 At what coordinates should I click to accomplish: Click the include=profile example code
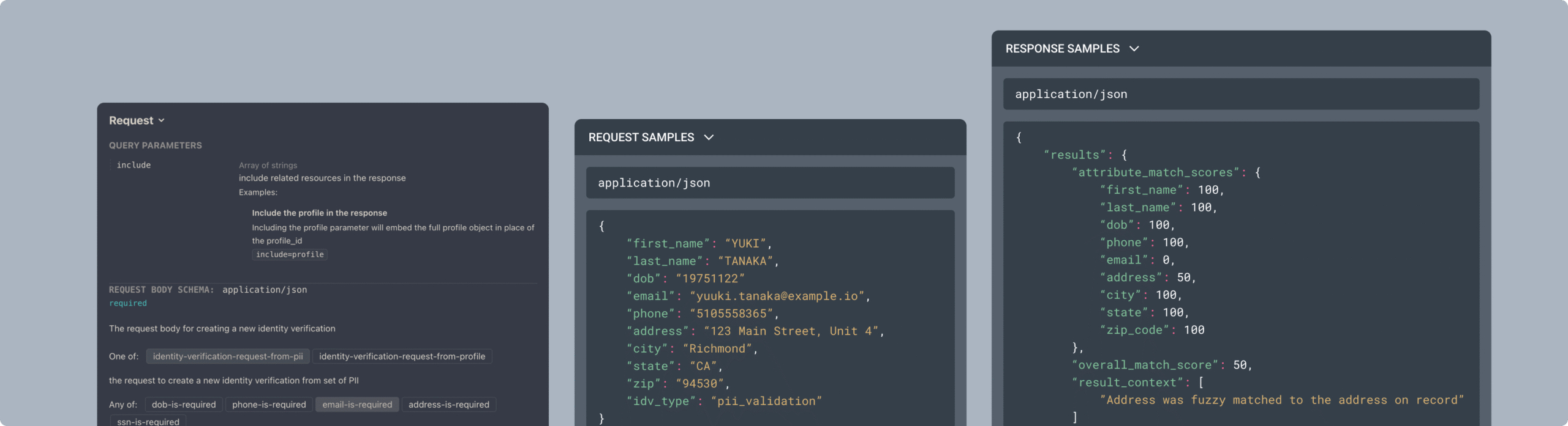(290, 254)
